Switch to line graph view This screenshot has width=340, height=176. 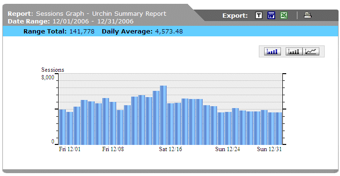(x=311, y=51)
